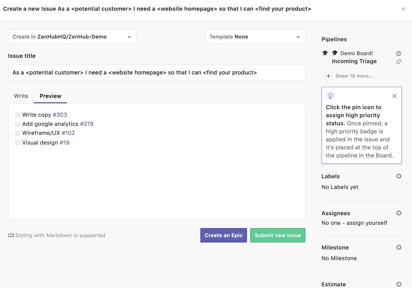Open Pipelines gear settings icon
Viewport: 412px width, 288px height.
click(399, 53)
